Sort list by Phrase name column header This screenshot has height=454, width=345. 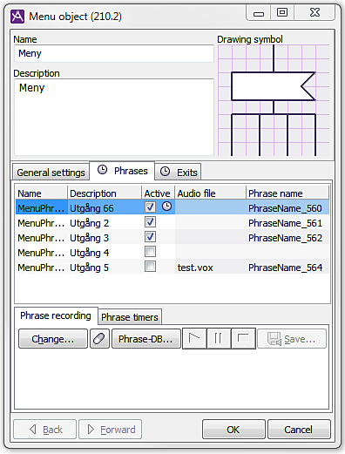(x=287, y=193)
